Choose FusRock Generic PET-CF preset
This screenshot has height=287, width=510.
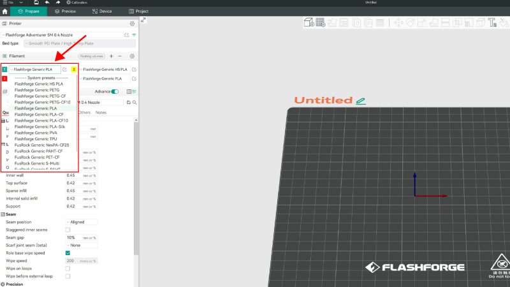tap(37, 157)
